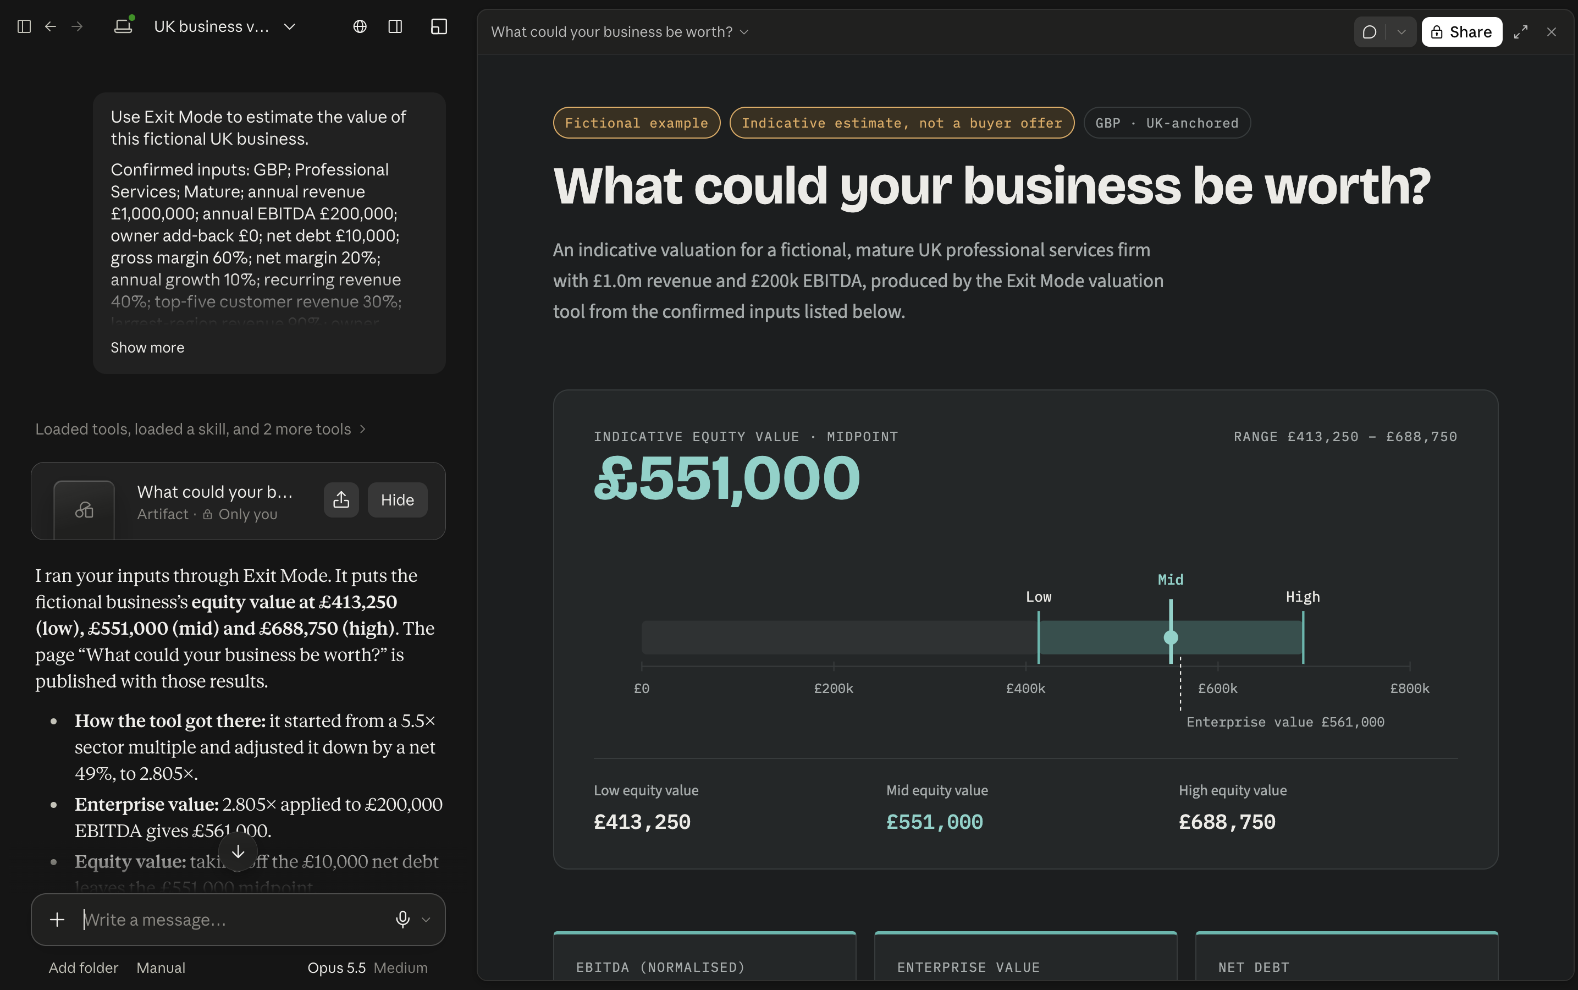The width and height of the screenshot is (1578, 990).
Task: Go back with the left arrow
Action: [51, 26]
